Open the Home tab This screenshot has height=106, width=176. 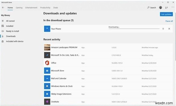coord(10,7)
